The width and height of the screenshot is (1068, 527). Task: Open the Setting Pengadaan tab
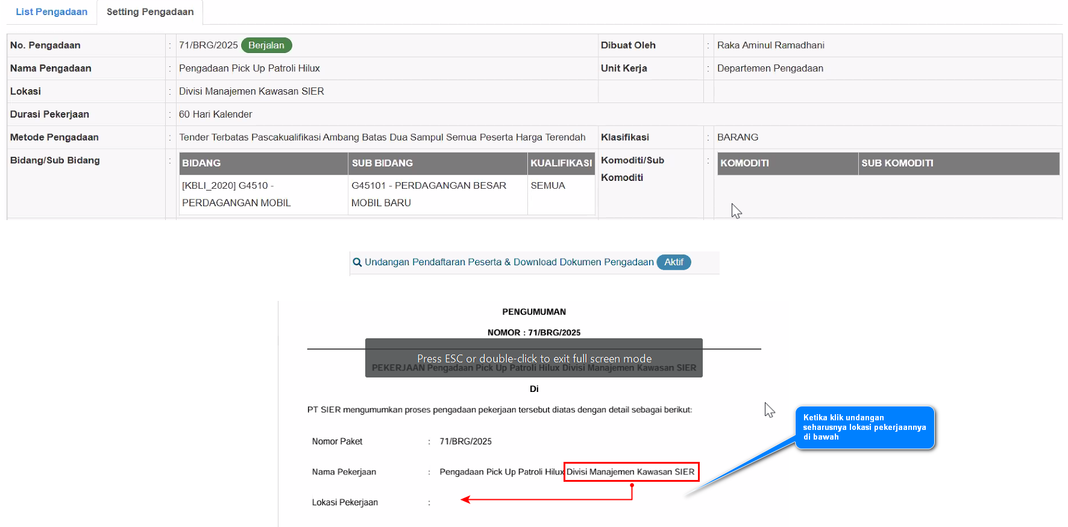[x=150, y=12]
